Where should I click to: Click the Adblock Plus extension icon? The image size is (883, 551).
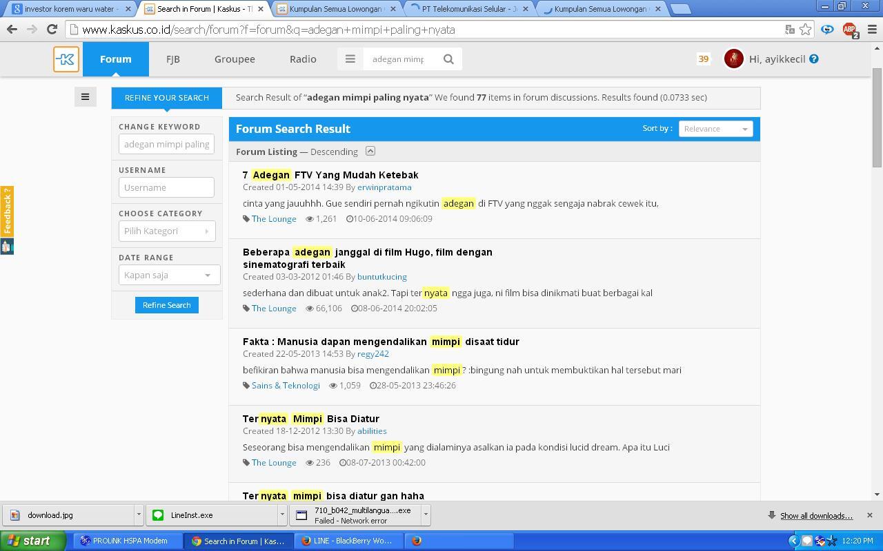(850, 30)
